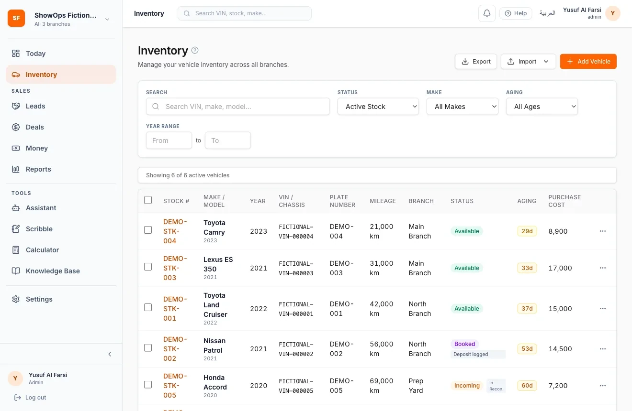This screenshot has width=632, height=411.
Task: Click the Year Range To field
Action: [x=228, y=141]
